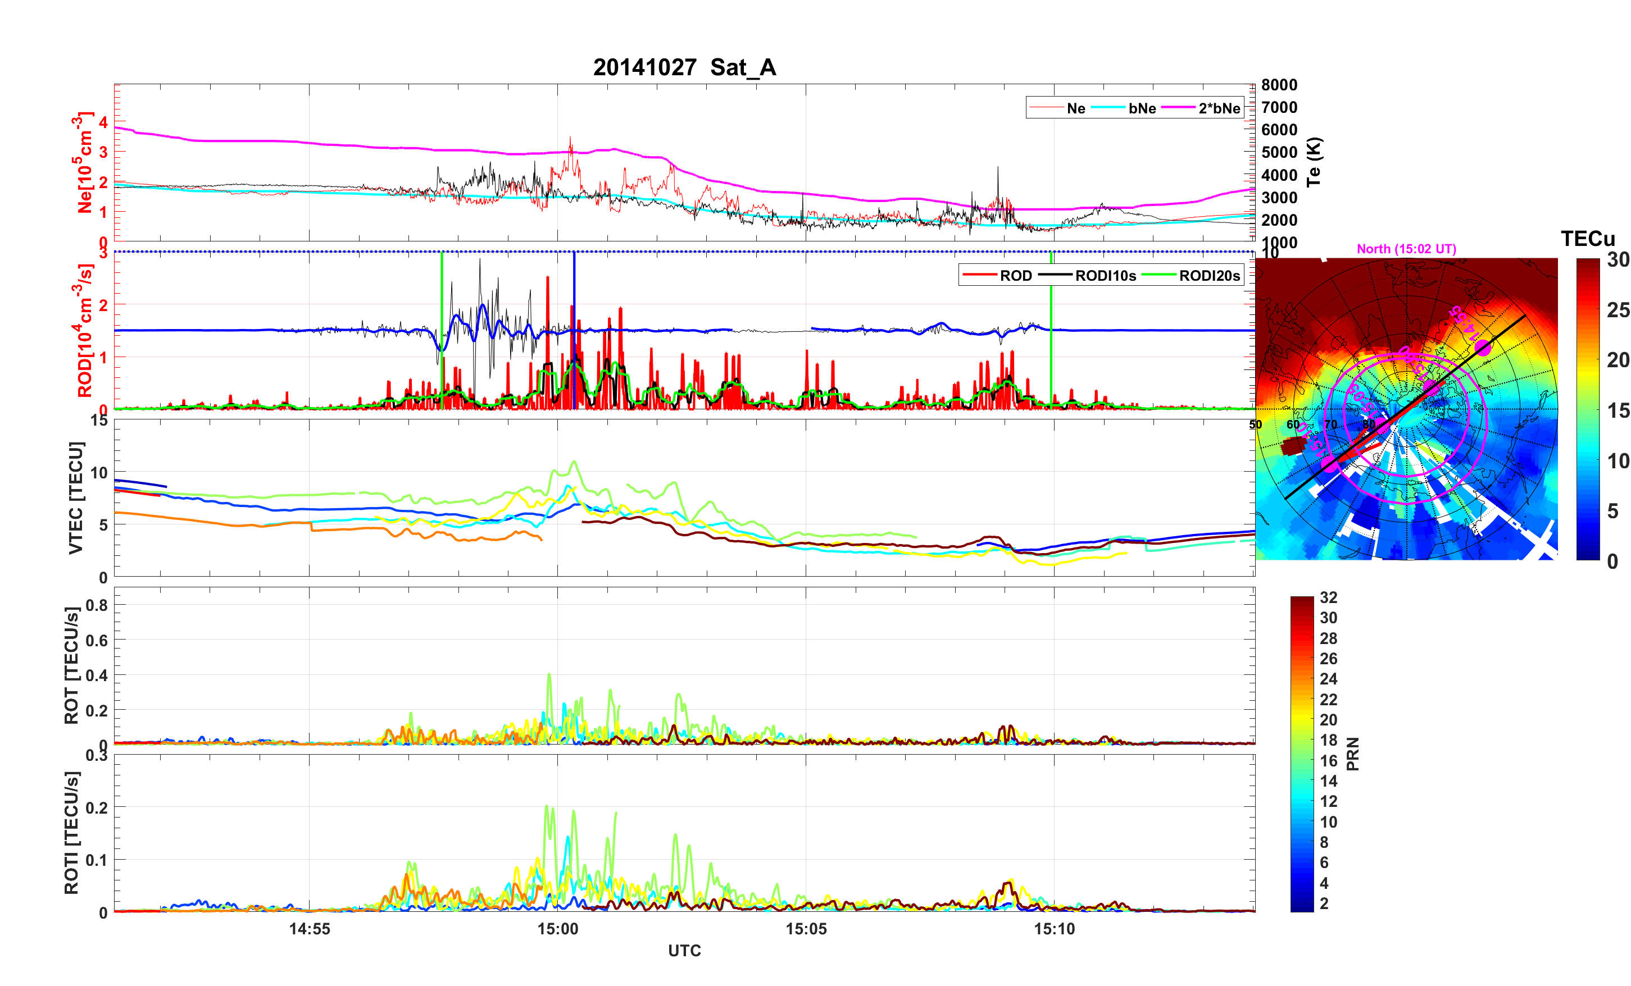
Task: Click the 15:00 time axis tick label
Action: click(557, 929)
